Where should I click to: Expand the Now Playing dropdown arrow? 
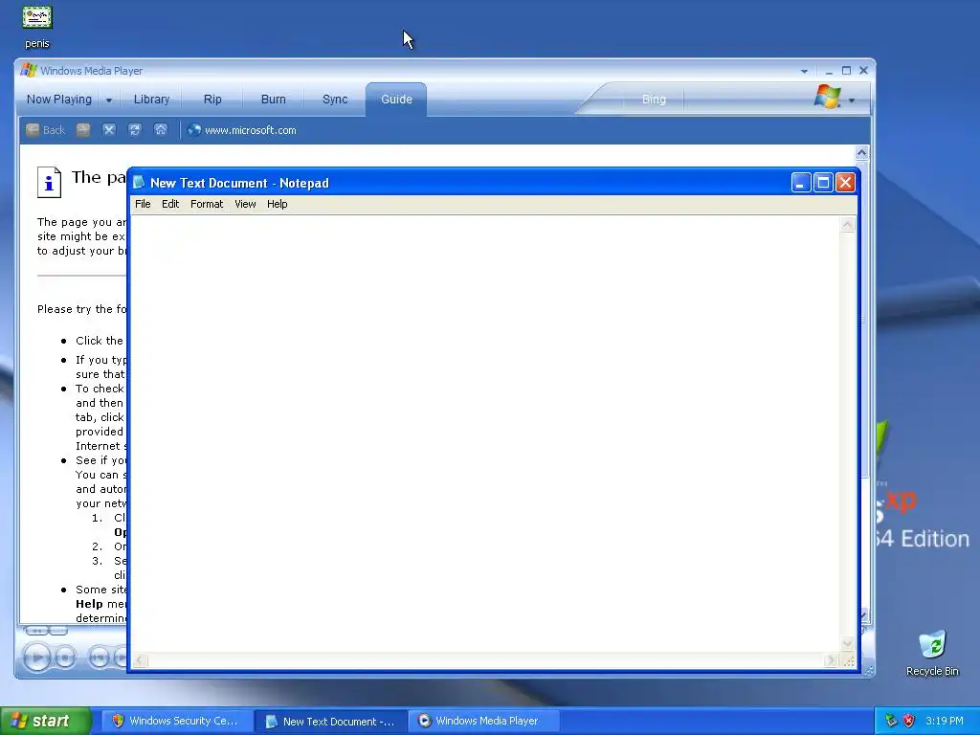click(109, 100)
